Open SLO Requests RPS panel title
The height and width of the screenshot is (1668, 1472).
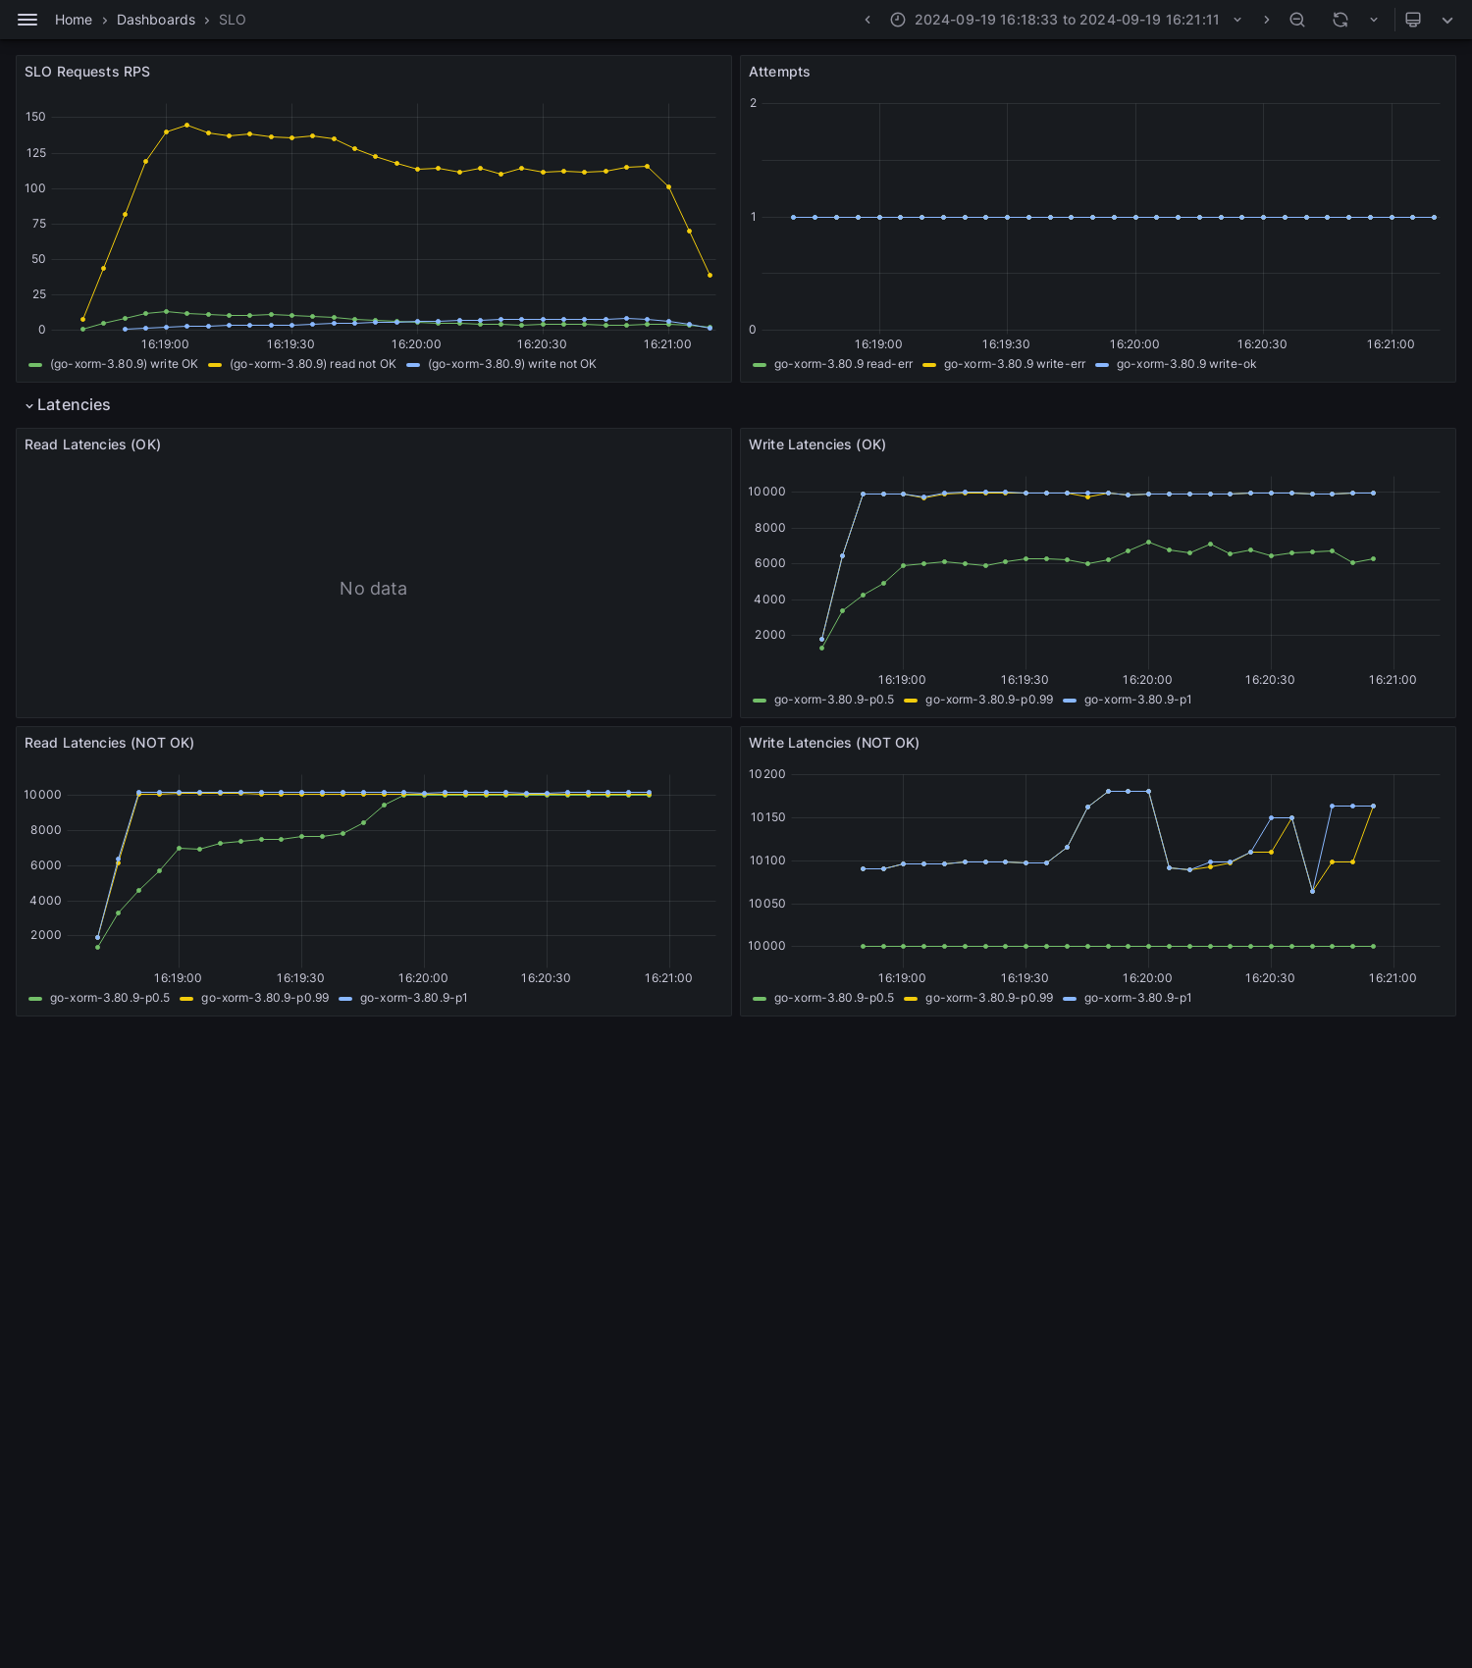pyautogui.click(x=87, y=72)
